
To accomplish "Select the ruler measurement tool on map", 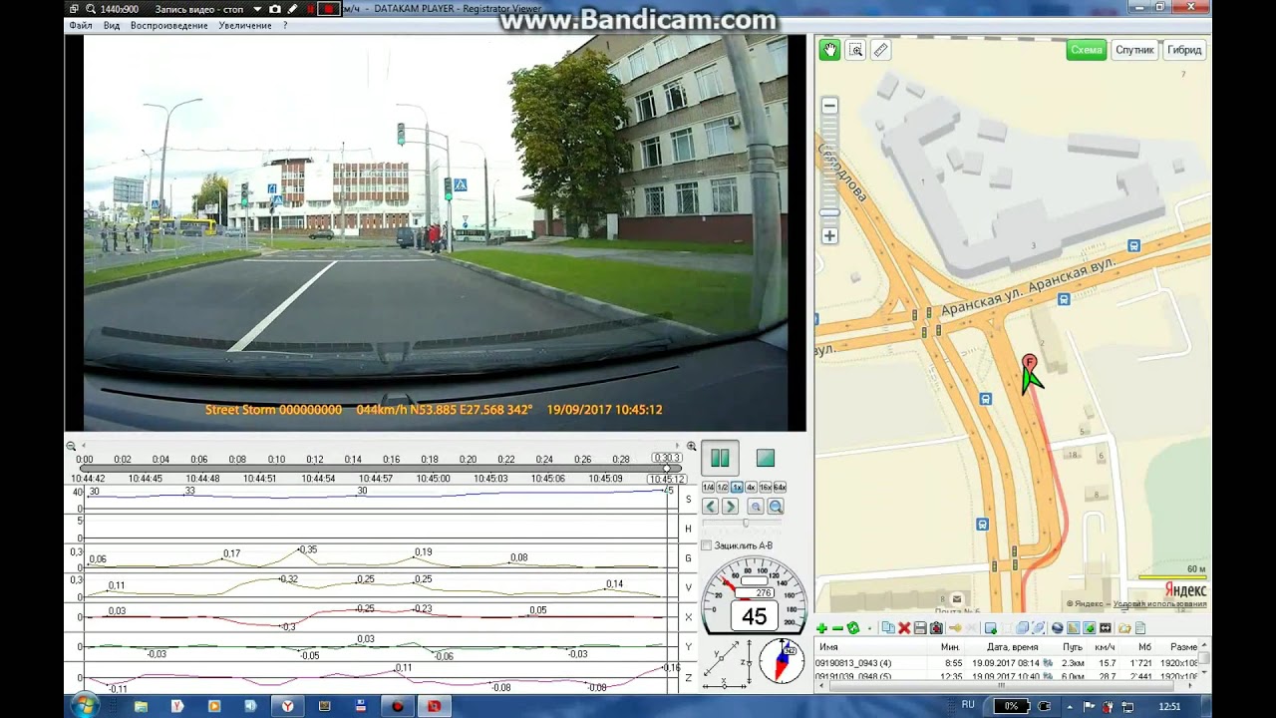I will [x=880, y=50].
